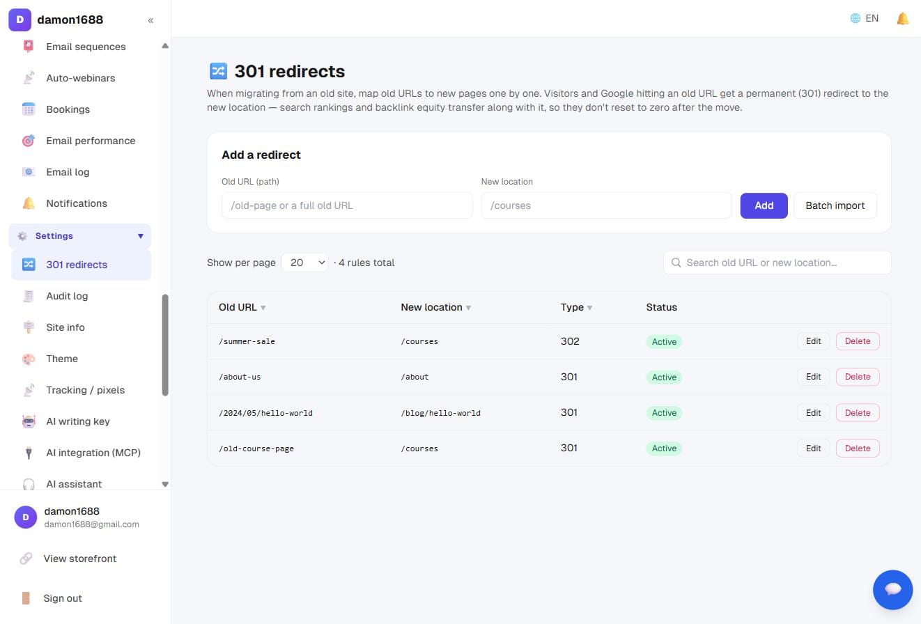Image resolution: width=921 pixels, height=624 pixels.
Task: Click the top-right notification bell
Action: (903, 19)
